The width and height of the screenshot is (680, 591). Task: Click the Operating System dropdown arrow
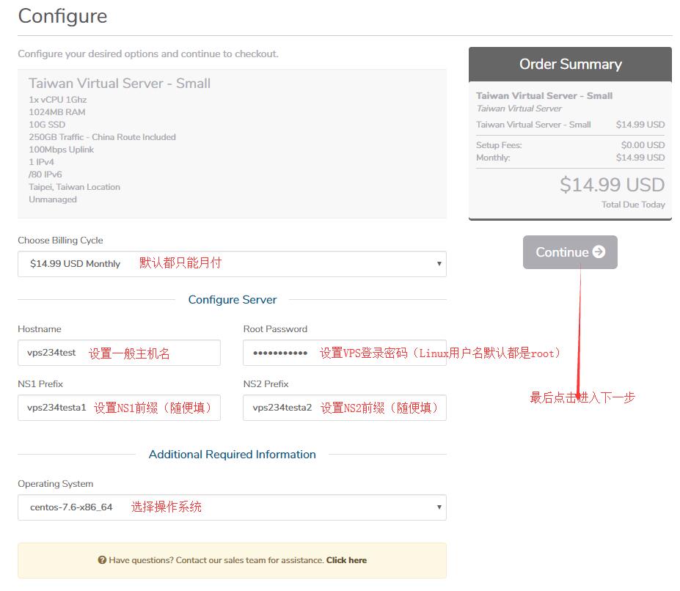tap(439, 507)
